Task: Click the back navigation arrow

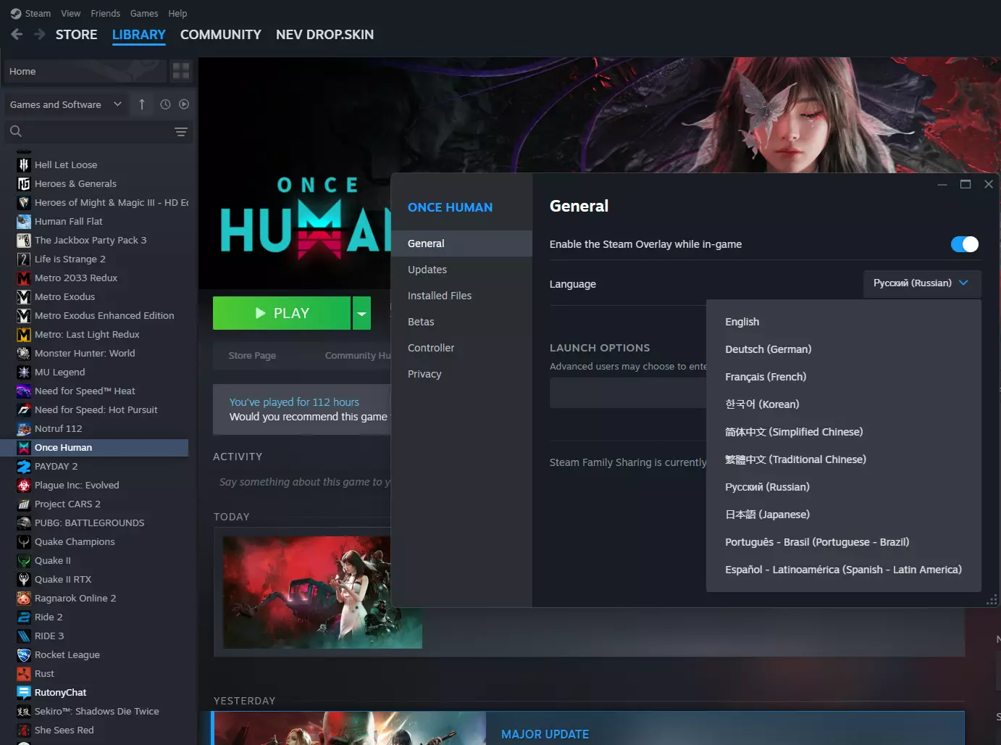Action: point(17,34)
